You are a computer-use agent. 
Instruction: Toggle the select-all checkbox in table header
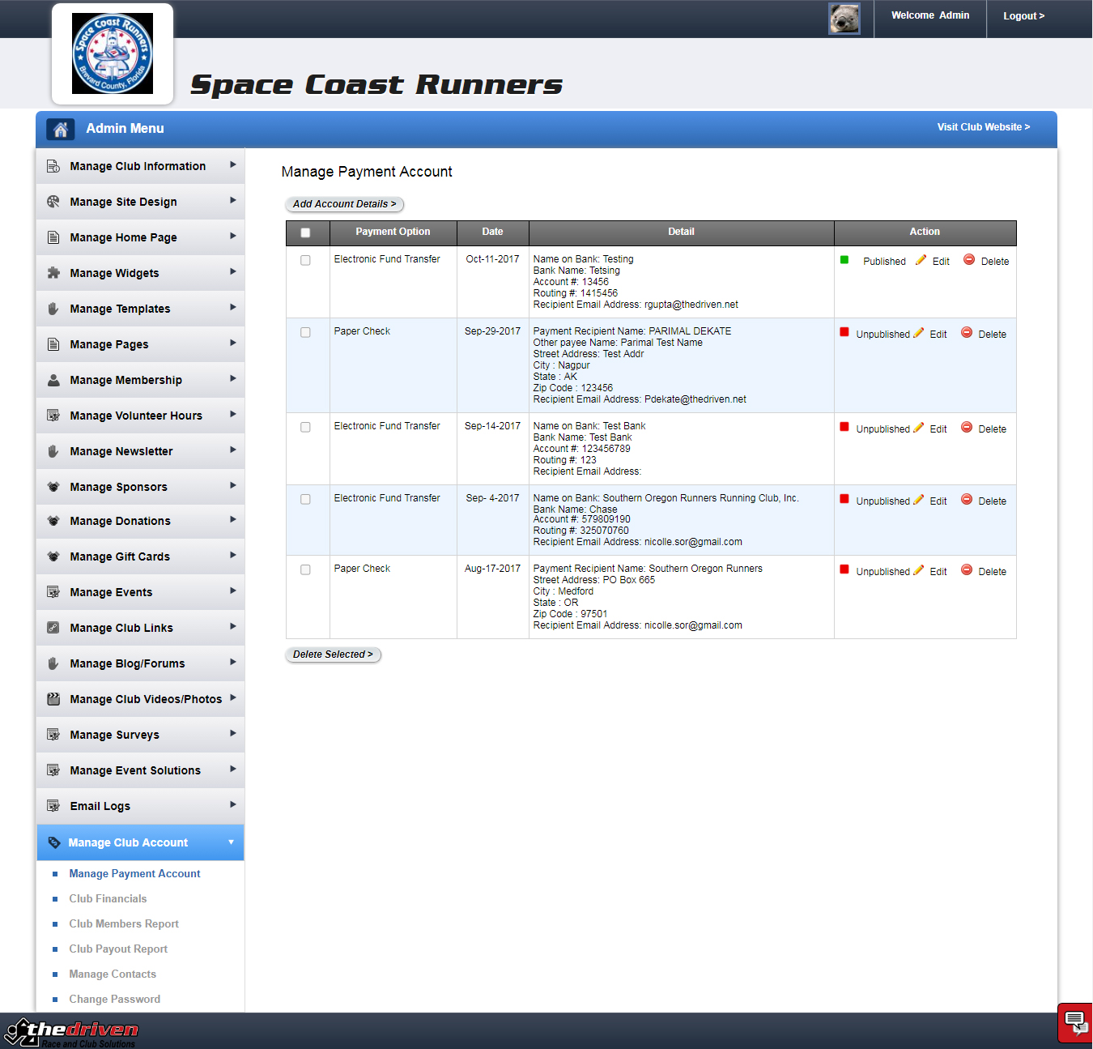(x=305, y=232)
